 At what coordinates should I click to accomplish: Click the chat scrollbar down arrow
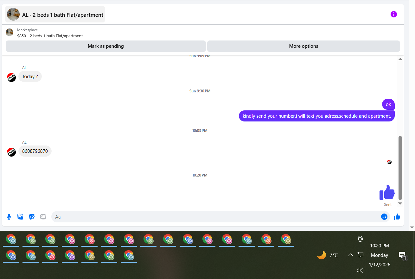click(400, 203)
